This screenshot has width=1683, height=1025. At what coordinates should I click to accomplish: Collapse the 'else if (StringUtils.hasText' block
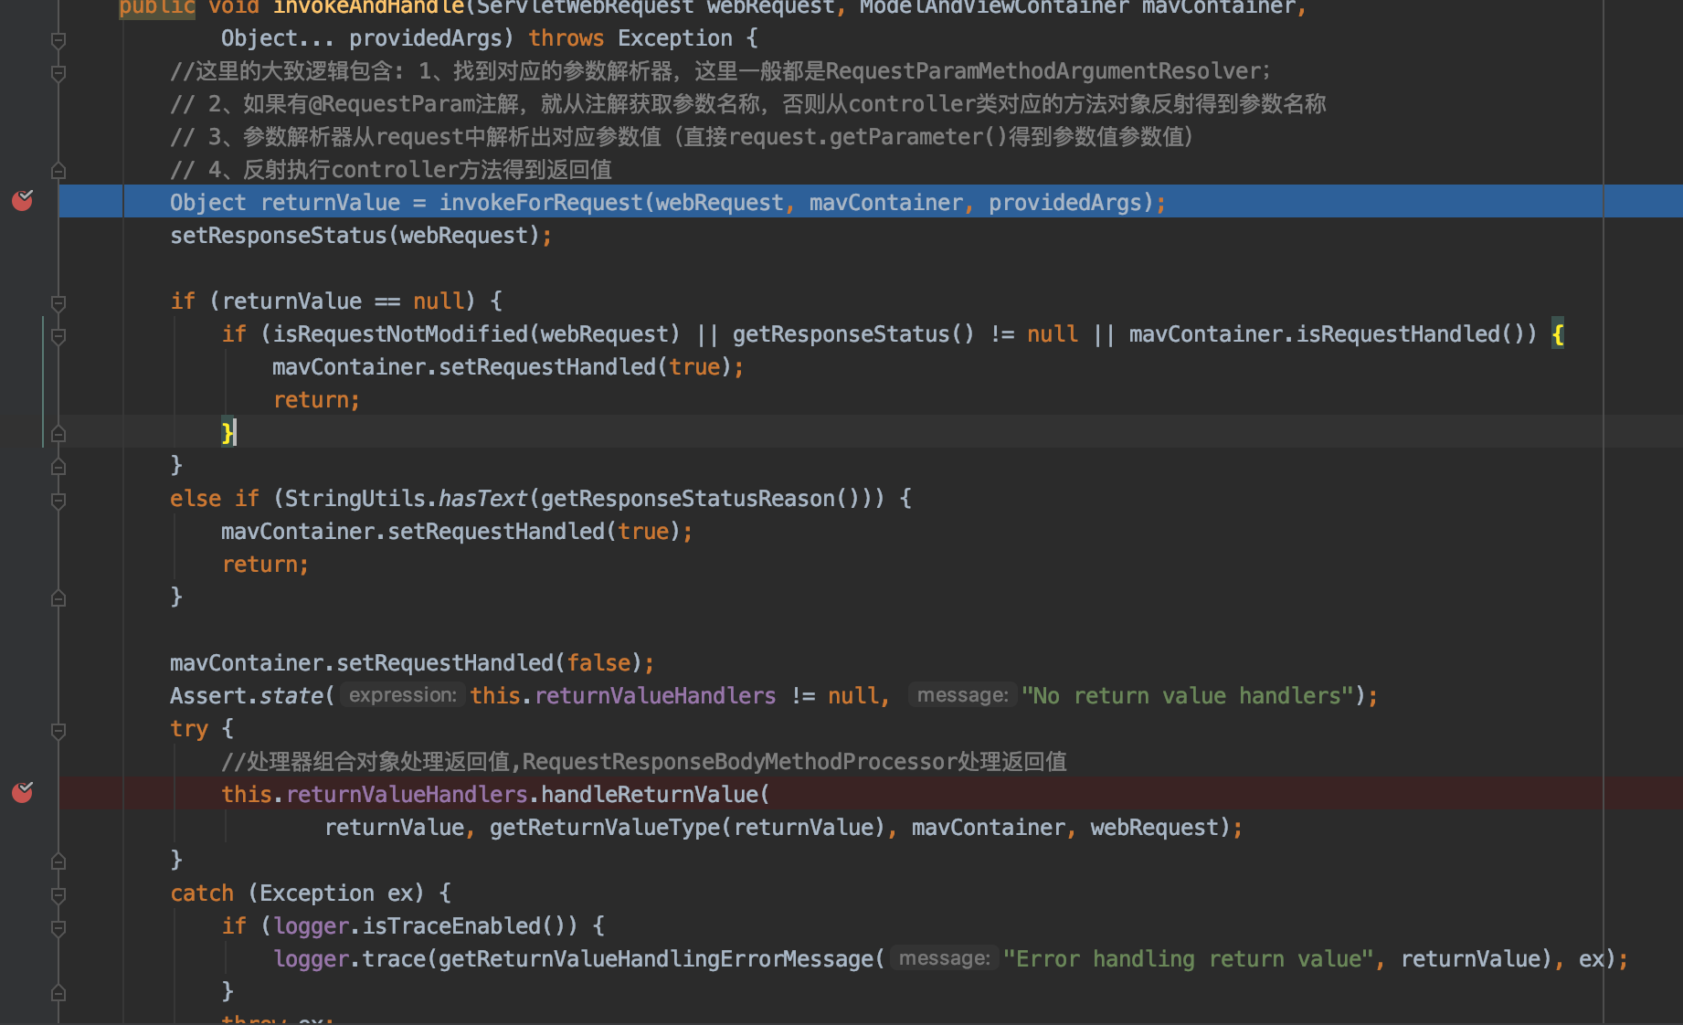click(x=58, y=501)
